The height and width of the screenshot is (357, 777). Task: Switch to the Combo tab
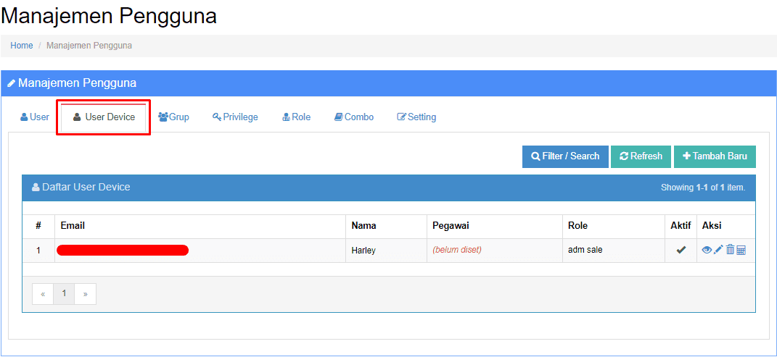point(354,117)
